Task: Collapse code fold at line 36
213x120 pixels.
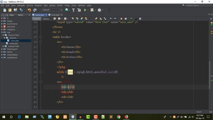Action: click(x=41, y=72)
